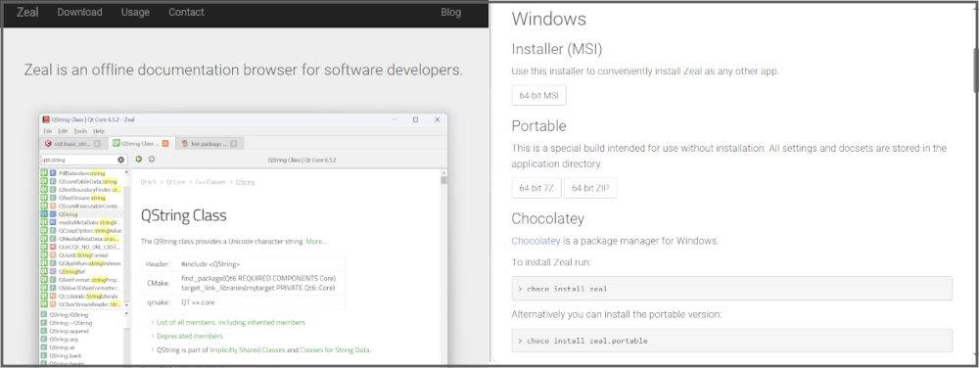Open Edit menu in Zeal app screenshot
This screenshot has width=979, height=368.
click(x=63, y=131)
